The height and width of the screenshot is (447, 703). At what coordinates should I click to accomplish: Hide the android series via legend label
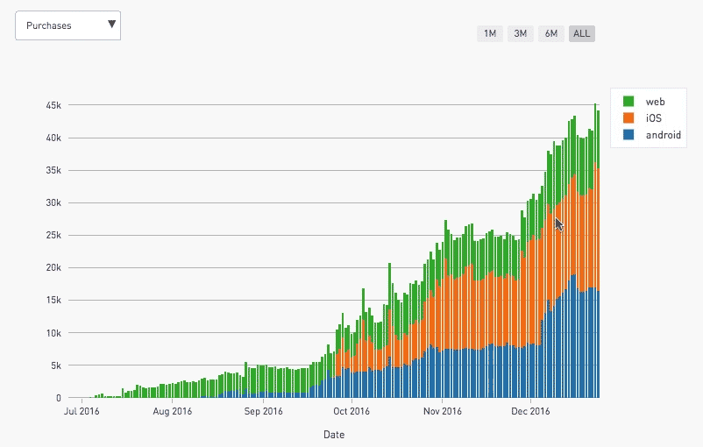[x=663, y=135]
